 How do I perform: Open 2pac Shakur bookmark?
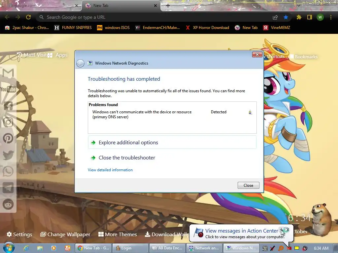(27, 28)
